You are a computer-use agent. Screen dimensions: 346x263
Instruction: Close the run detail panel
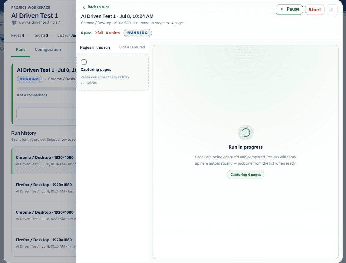pyautogui.click(x=332, y=10)
